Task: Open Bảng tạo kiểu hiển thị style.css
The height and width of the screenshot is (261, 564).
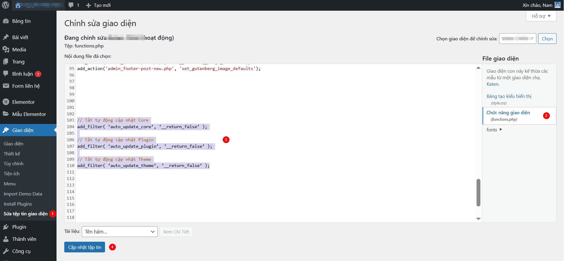Action: point(509,96)
